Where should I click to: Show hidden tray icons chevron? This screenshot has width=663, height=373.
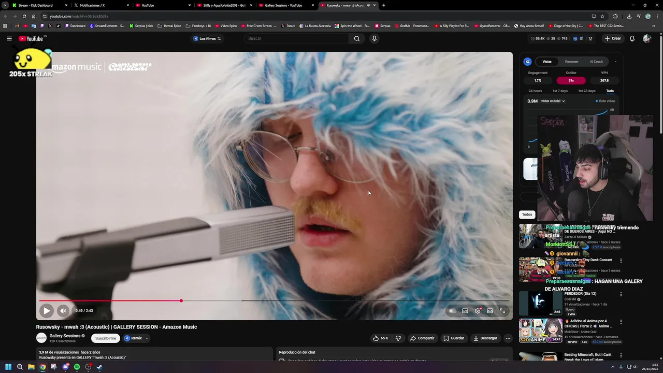click(x=612, y=367)
